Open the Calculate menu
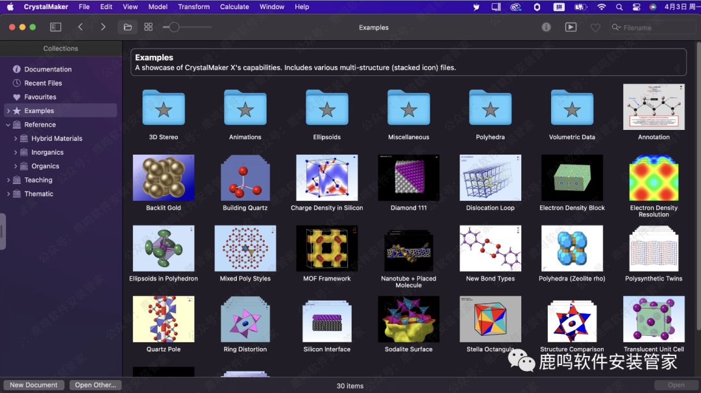The height and width of the screenshot is (393, 701). (234, 6)
